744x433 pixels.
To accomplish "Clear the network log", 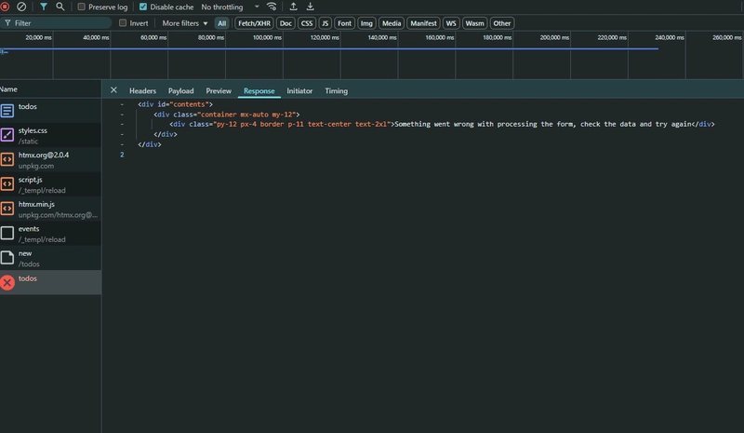I will (21, 7).
